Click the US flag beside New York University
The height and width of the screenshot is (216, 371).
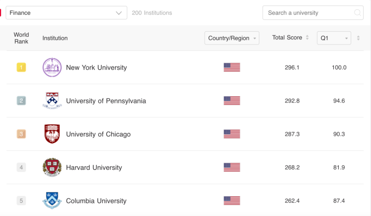coord(232,68)
